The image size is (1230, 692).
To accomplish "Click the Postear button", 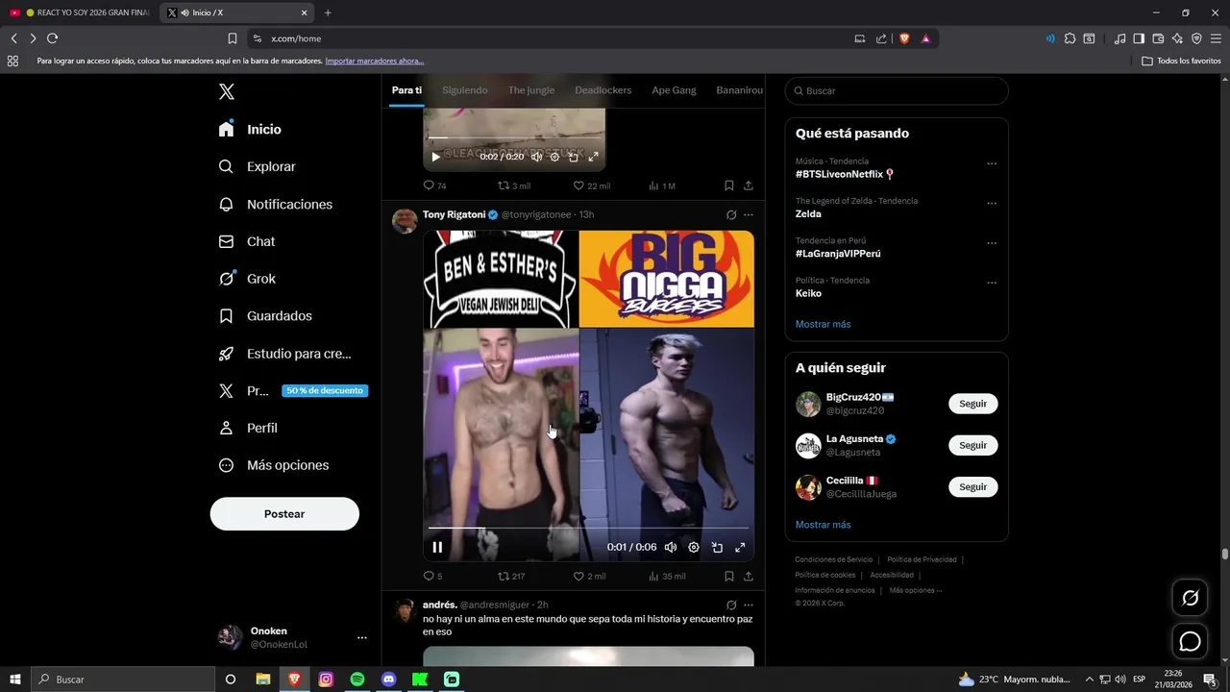I will pos(284,514).
